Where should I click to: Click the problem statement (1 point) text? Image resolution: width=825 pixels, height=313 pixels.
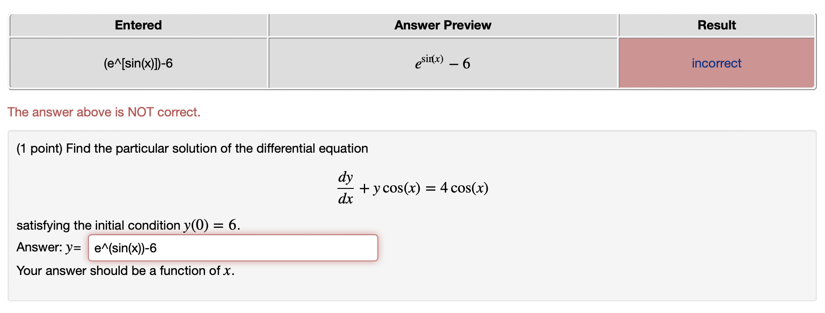coord(192,148)
